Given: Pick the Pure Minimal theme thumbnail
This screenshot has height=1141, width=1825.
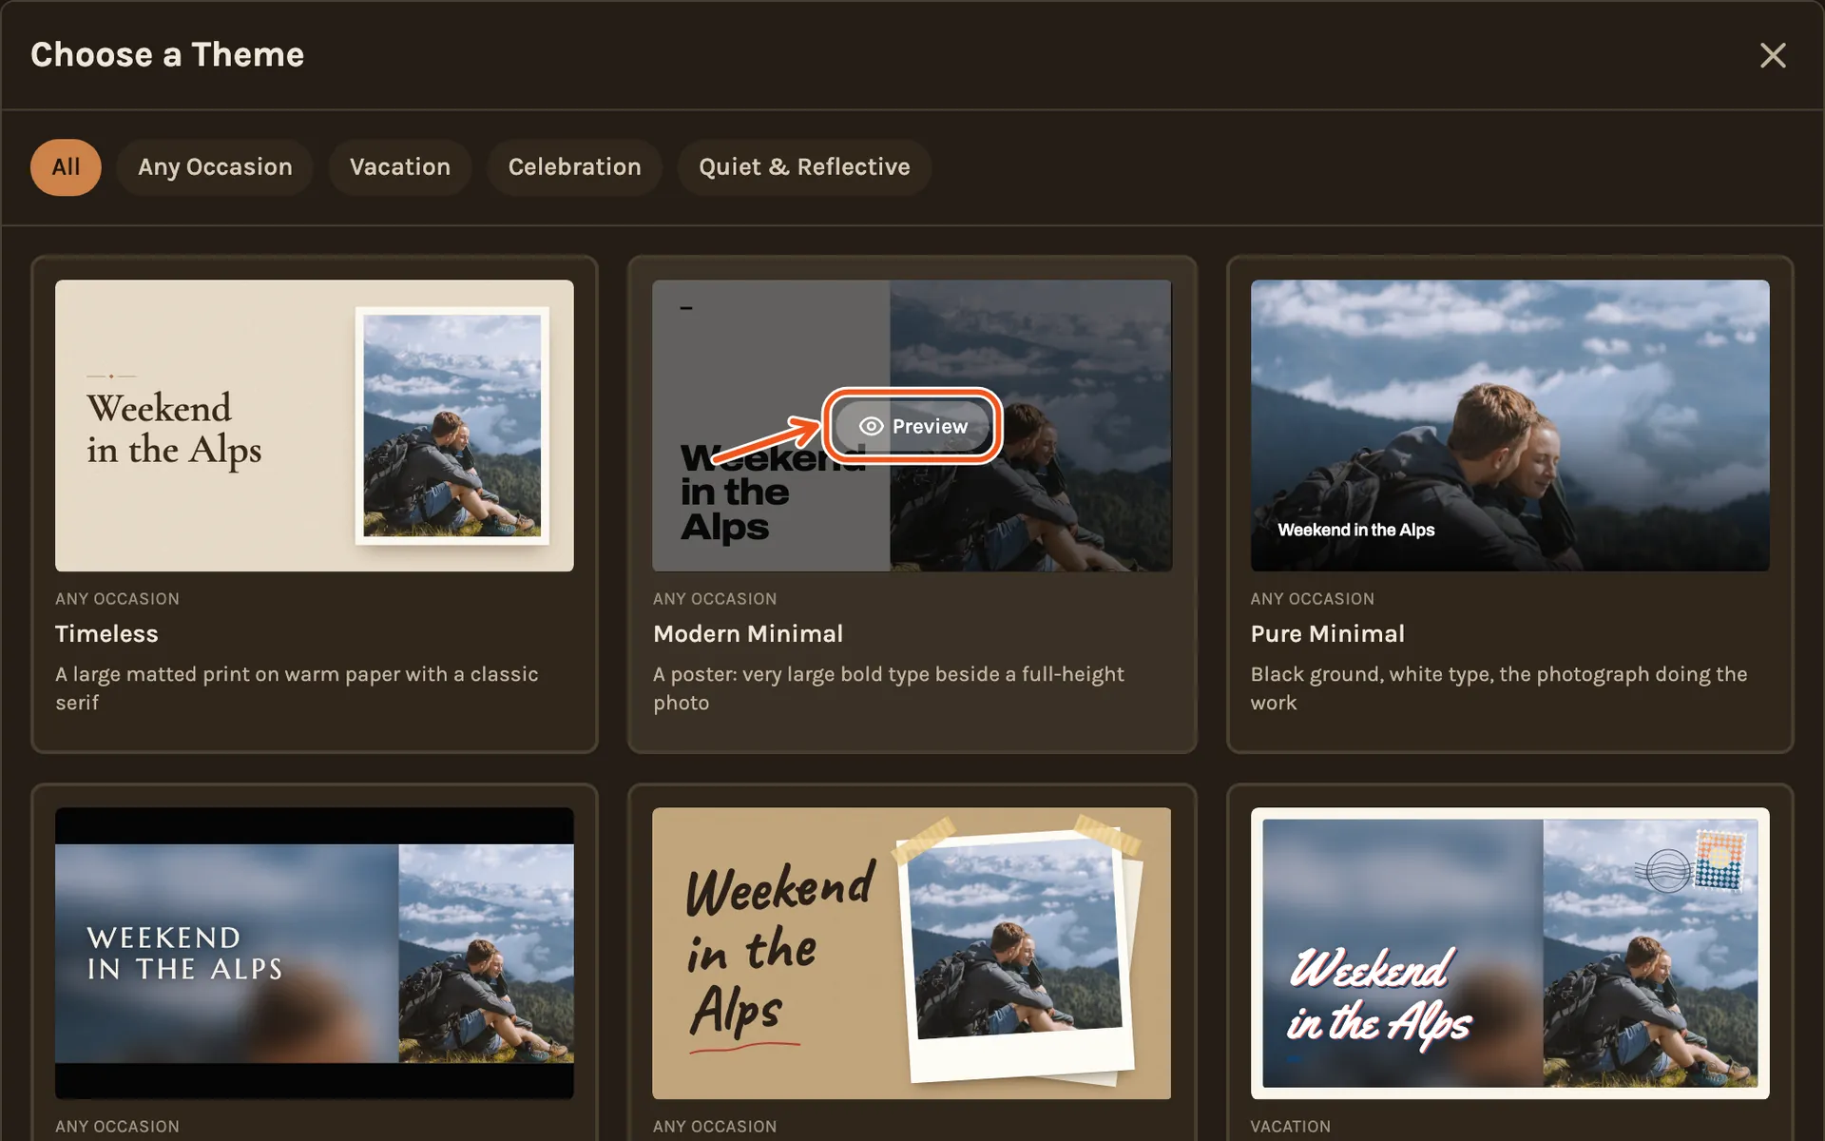Looking at the screenshot, I should [1509, 425].
